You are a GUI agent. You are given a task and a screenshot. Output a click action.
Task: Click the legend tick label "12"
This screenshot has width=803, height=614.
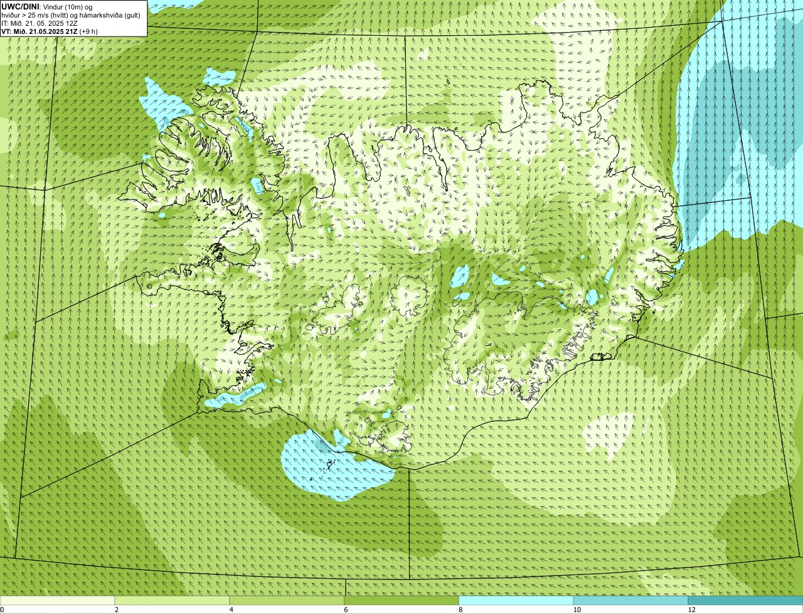tap(691, 610)
